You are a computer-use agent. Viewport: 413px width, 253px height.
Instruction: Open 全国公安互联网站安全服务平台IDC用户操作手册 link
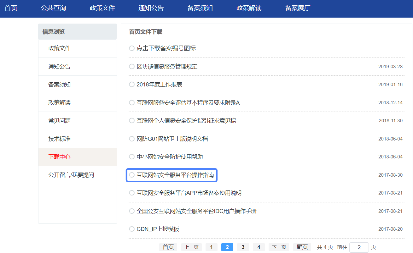[196, 211]
